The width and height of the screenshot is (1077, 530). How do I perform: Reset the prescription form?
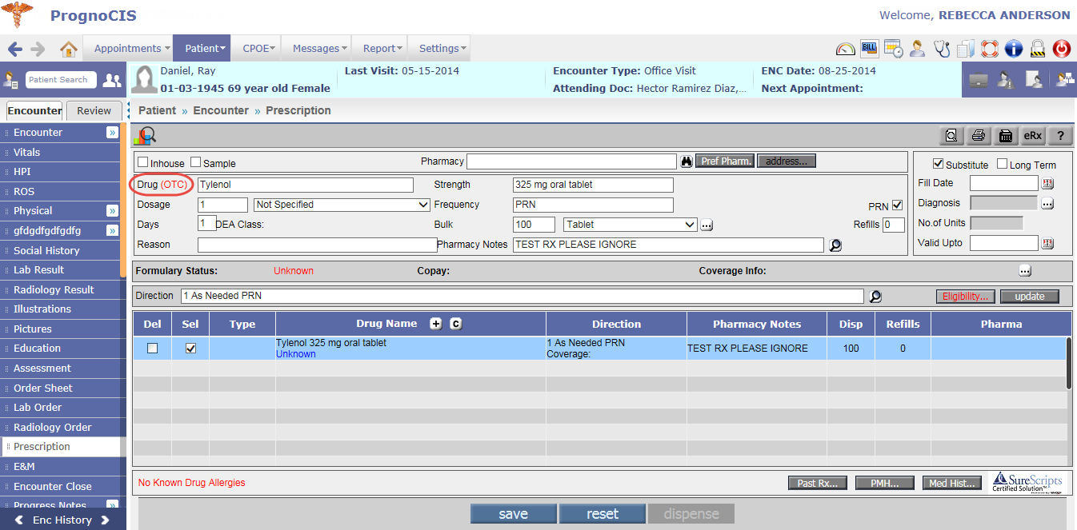click(603, 514)
